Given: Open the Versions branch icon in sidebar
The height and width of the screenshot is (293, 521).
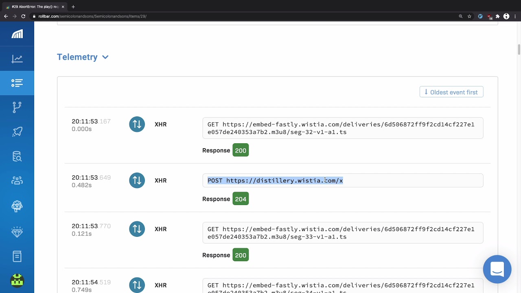Looking at the screenshot, I should pyautogui.click(x=17, y=107).
